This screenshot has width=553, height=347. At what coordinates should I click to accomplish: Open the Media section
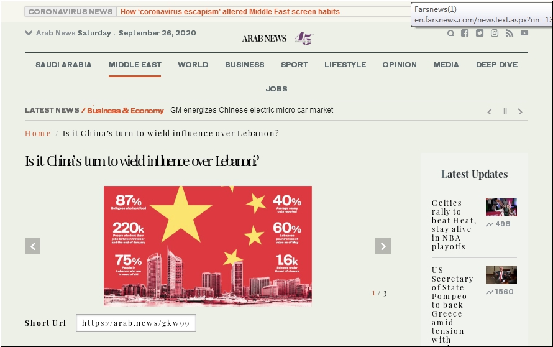point(446,65)
